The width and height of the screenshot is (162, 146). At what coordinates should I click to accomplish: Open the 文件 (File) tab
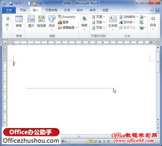(9, 10)
